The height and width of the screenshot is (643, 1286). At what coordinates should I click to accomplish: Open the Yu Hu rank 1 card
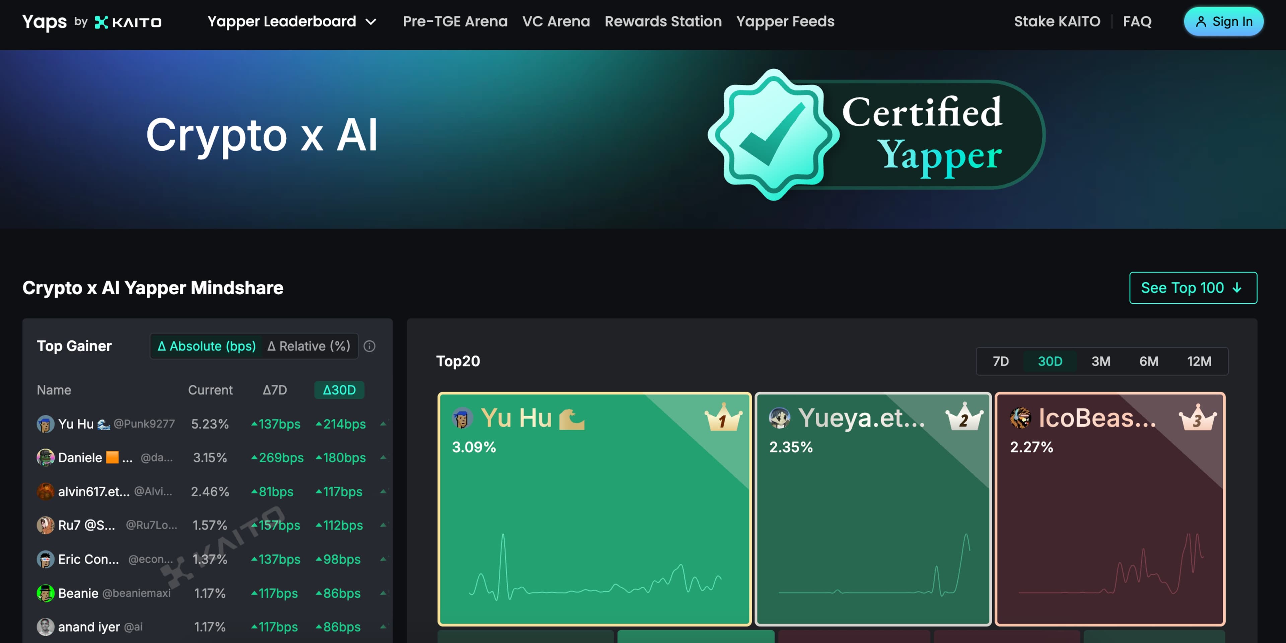point(594,509)
